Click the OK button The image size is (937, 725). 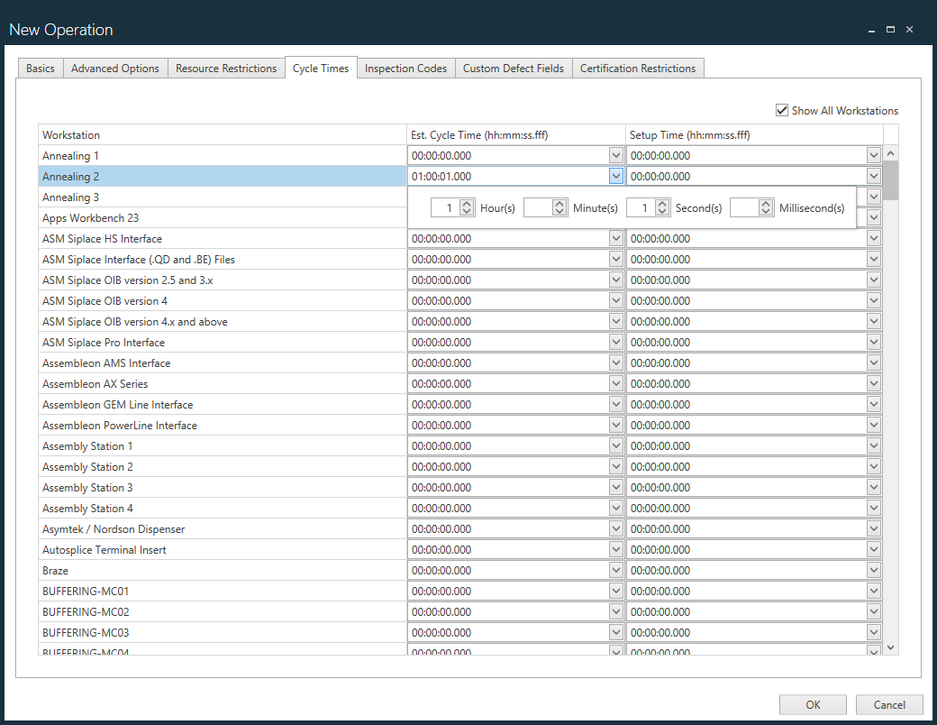click(x=812, y=704)
